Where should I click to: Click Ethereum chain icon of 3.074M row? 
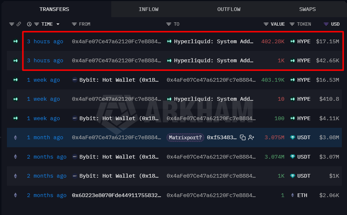(15, 157)
